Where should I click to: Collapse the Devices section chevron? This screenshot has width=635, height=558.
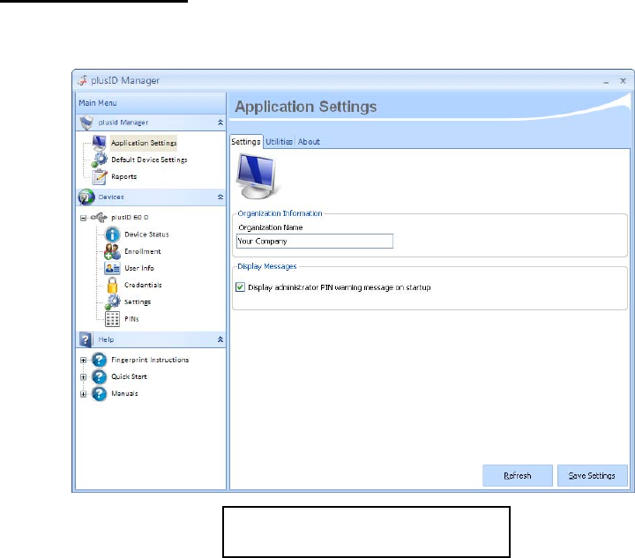pyautogui.click(x=220, y=197)
